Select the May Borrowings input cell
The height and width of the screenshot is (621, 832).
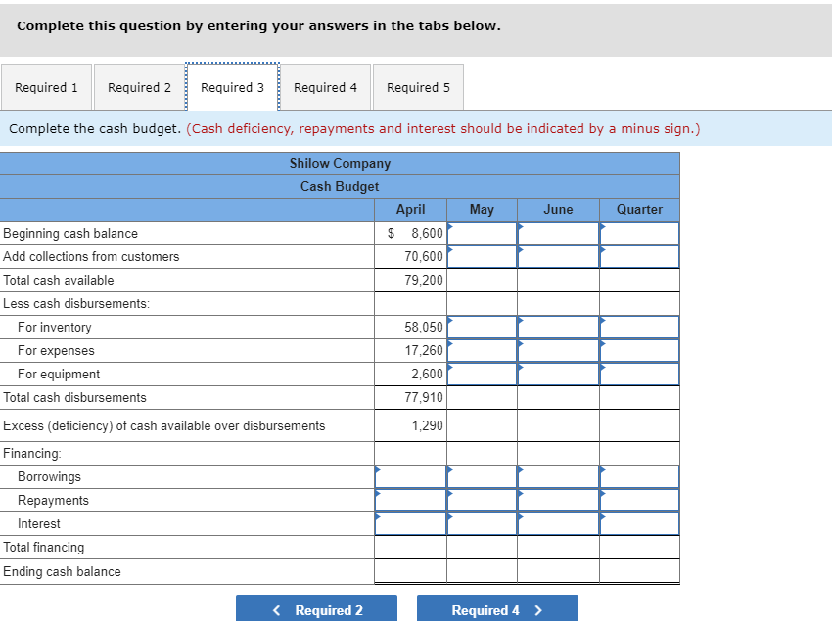click(x=481, y=476)
